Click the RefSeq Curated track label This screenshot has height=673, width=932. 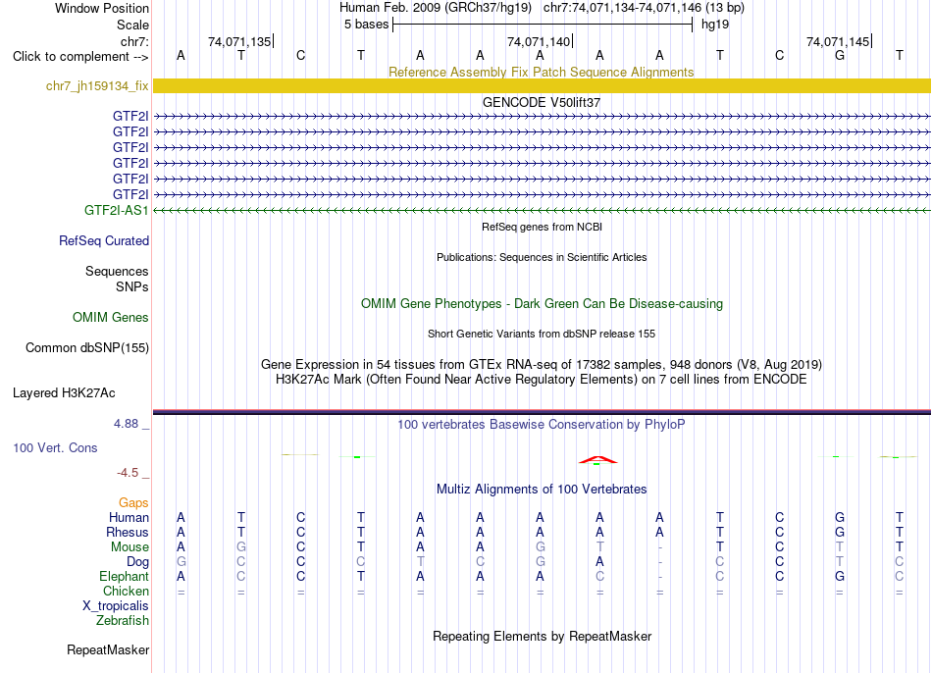point(103,240)
